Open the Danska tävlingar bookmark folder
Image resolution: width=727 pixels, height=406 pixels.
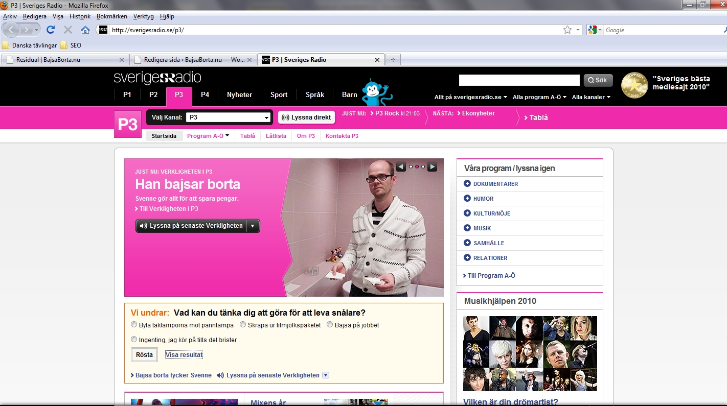(30, 45)
